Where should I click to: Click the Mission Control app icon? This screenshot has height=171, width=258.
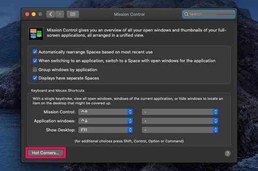point(36,33)
